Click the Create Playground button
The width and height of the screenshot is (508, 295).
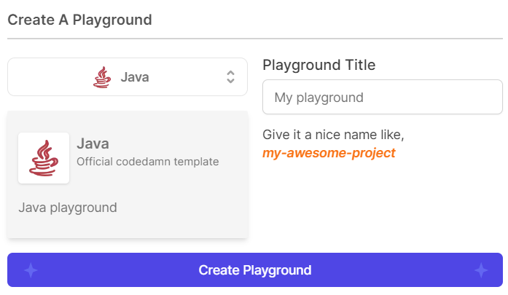(255, 270)
